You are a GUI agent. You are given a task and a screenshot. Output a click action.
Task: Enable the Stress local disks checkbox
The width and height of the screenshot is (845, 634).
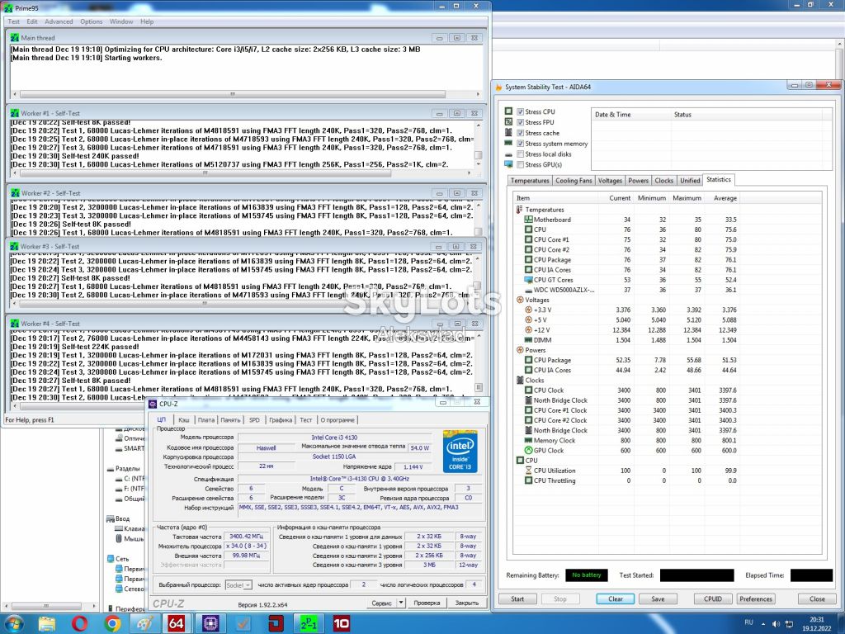(x=520, y=154)
